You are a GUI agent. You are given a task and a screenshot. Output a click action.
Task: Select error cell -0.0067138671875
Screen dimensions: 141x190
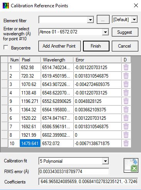[x=97, y=143]
